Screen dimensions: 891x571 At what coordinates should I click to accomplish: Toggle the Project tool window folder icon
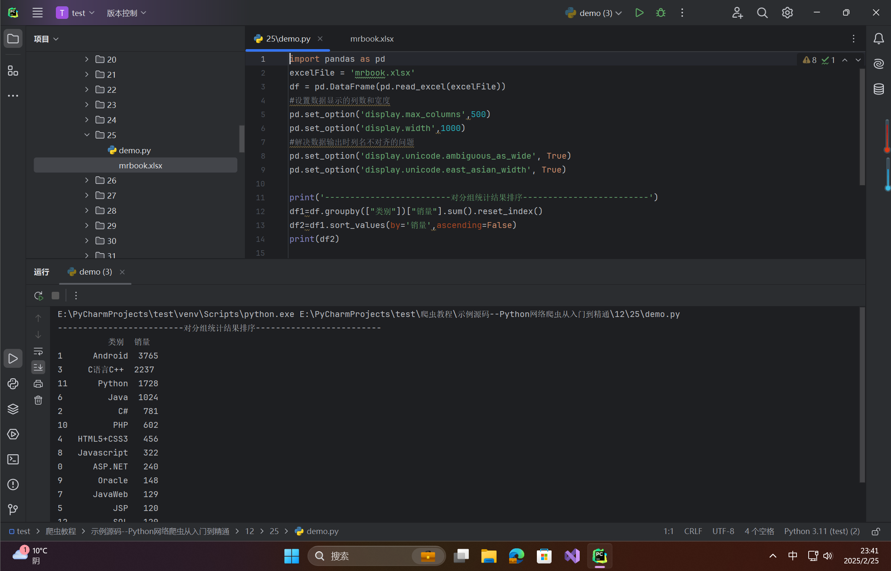point(13,39)
